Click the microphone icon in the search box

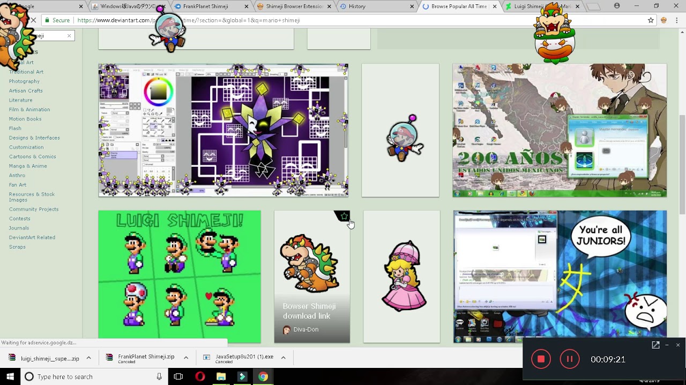point(159,376)
